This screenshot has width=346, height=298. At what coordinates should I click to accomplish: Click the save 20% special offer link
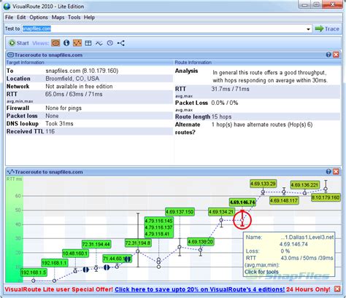tap(199, 289)
